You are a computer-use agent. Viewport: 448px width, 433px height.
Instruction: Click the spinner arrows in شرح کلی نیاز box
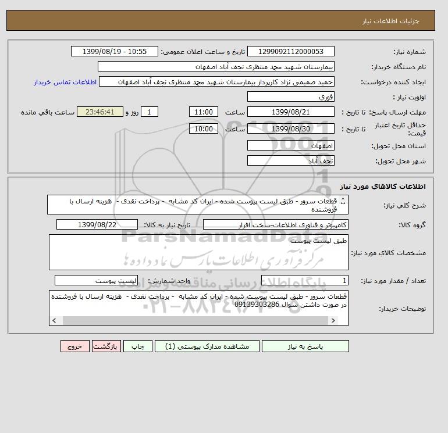343,201
